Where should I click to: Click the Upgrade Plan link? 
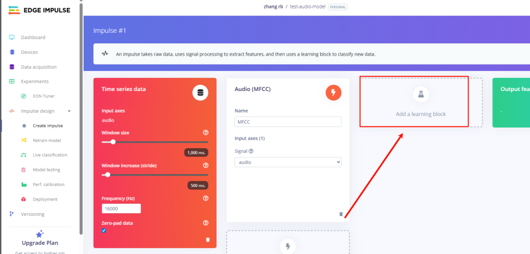point(40,243)
